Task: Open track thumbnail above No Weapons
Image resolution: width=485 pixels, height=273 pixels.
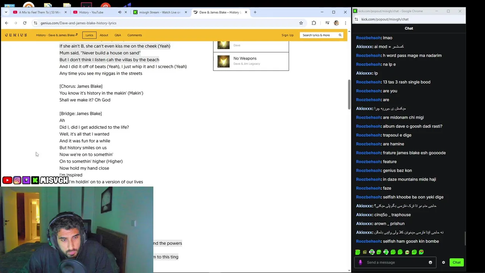Action: tap(224, 45)
